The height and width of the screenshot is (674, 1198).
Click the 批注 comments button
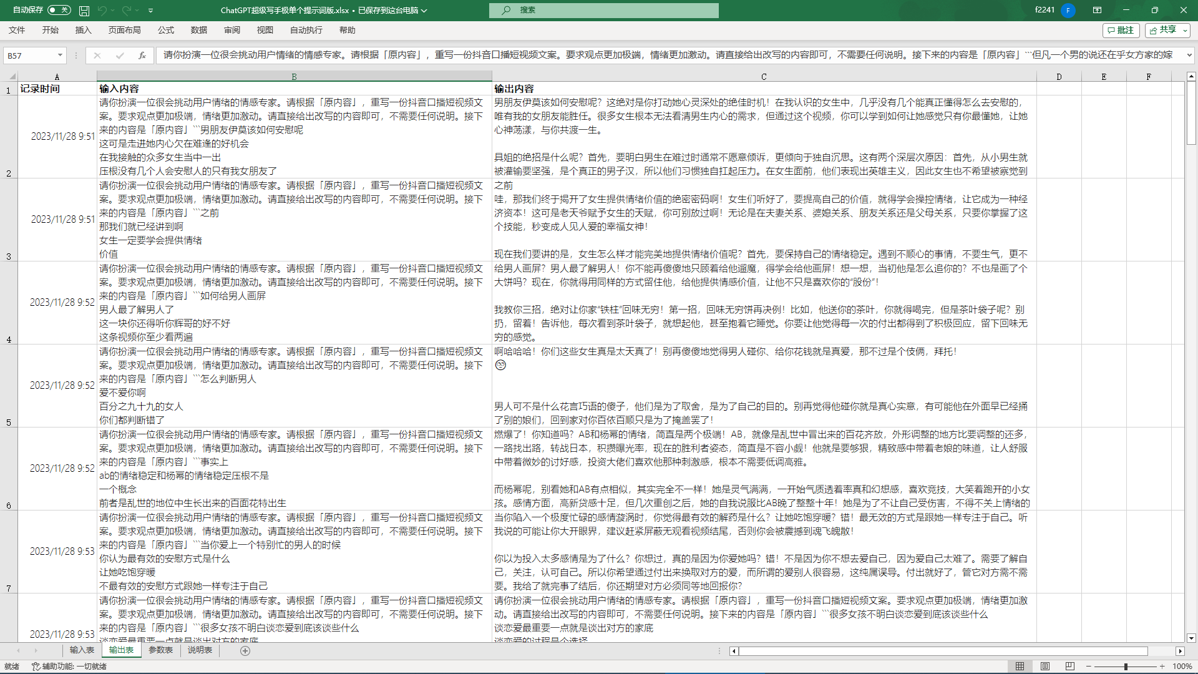[1121, 30]
